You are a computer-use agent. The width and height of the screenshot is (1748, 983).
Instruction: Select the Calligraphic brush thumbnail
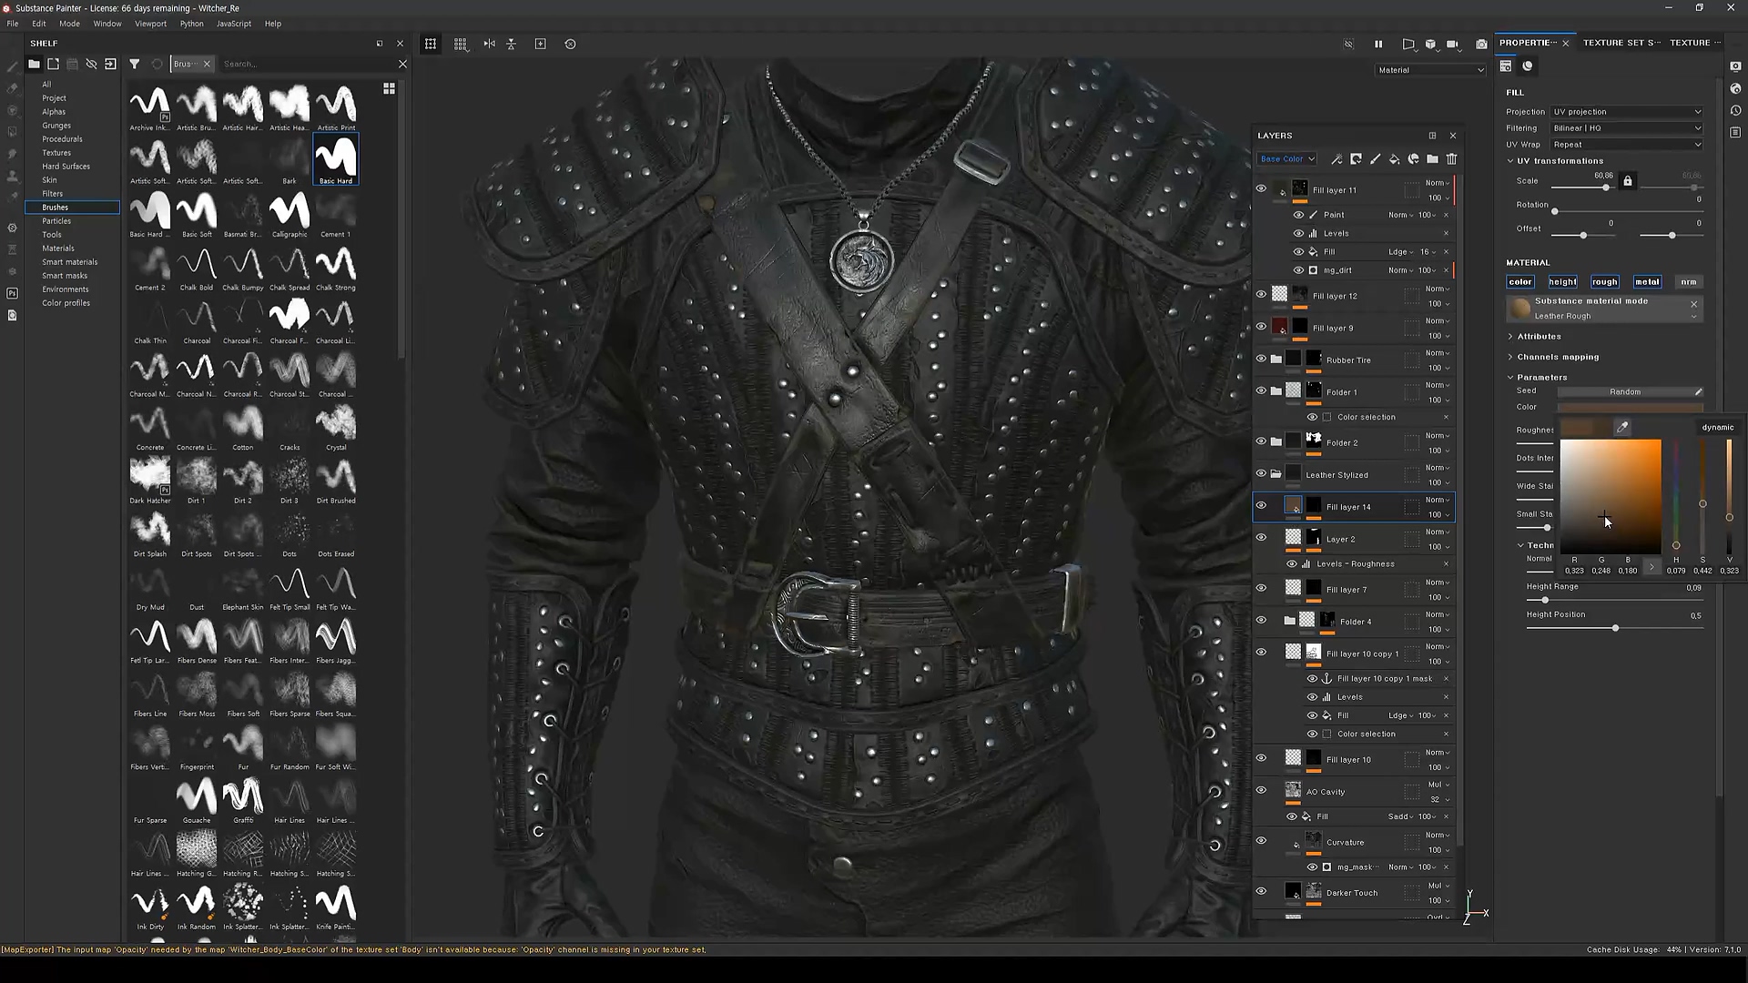click(290, 212)
